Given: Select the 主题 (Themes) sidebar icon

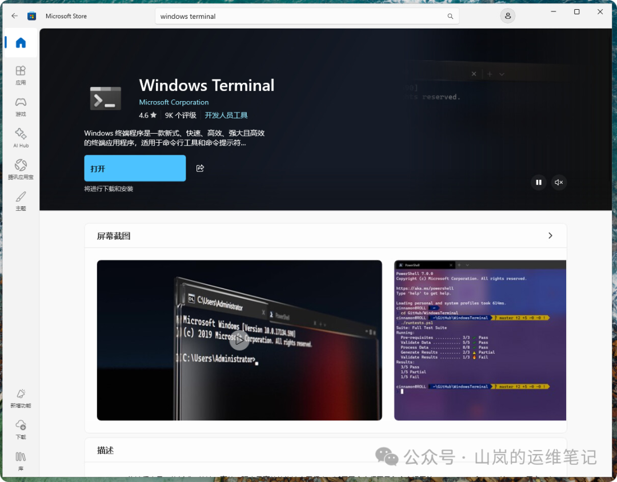Looking at the screenshot, I should (21, 202).
